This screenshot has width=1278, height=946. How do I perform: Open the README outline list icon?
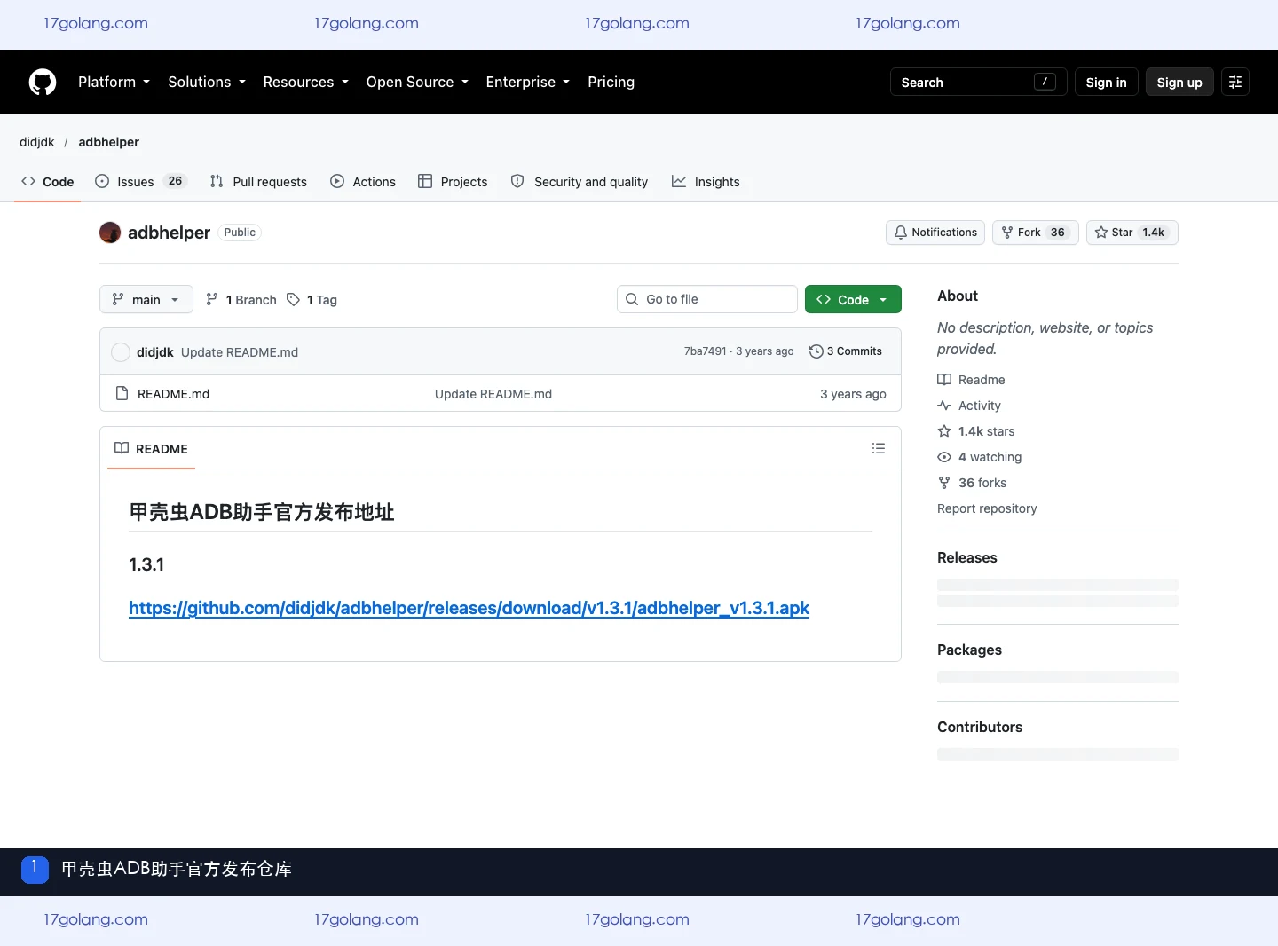(x=879, y=448)
